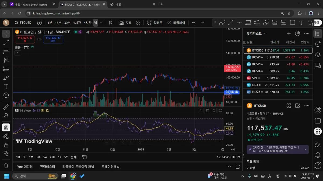
Task: Open the layout grid selector icon
Action: point(138,23)
